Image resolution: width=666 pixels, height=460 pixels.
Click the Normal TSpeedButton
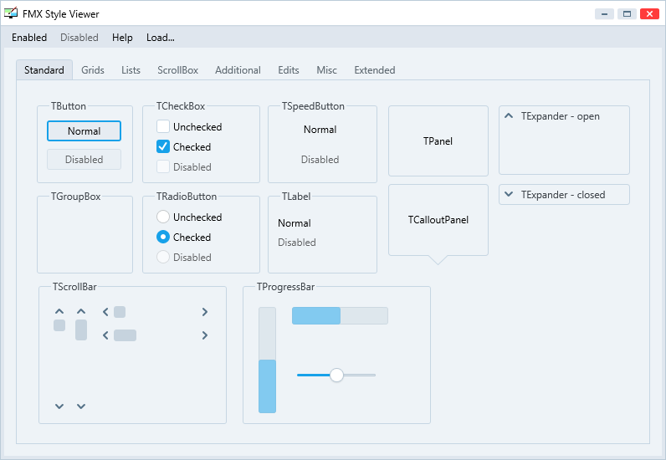pos(320,130)
